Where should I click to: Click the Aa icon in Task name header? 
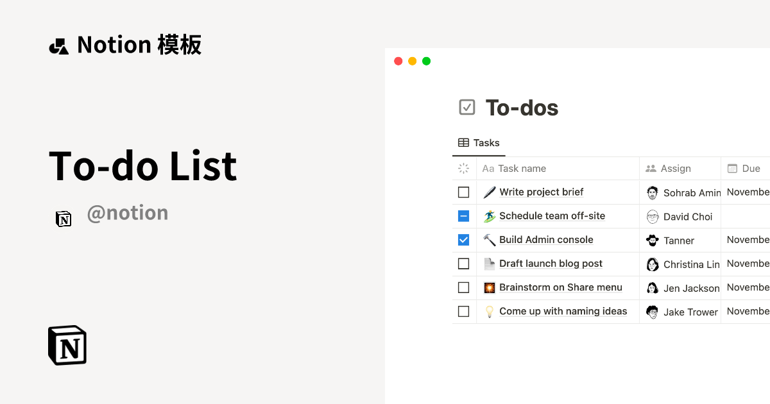pyautogui.click(x=488, y=168)
